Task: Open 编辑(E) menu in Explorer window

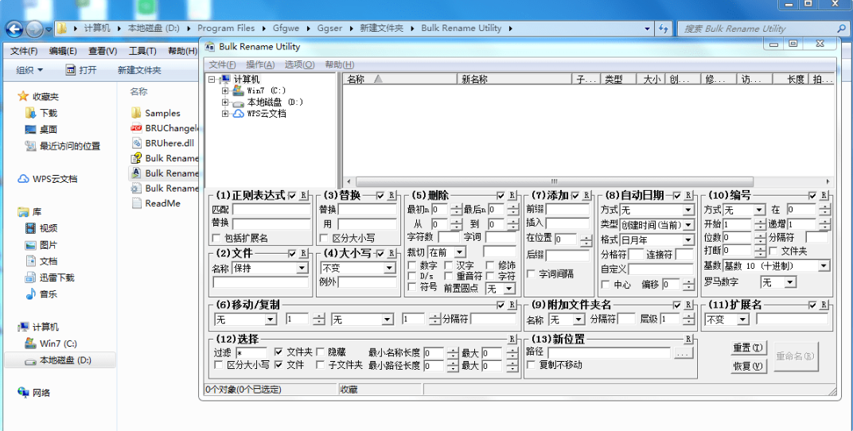Action: (63, 51)
